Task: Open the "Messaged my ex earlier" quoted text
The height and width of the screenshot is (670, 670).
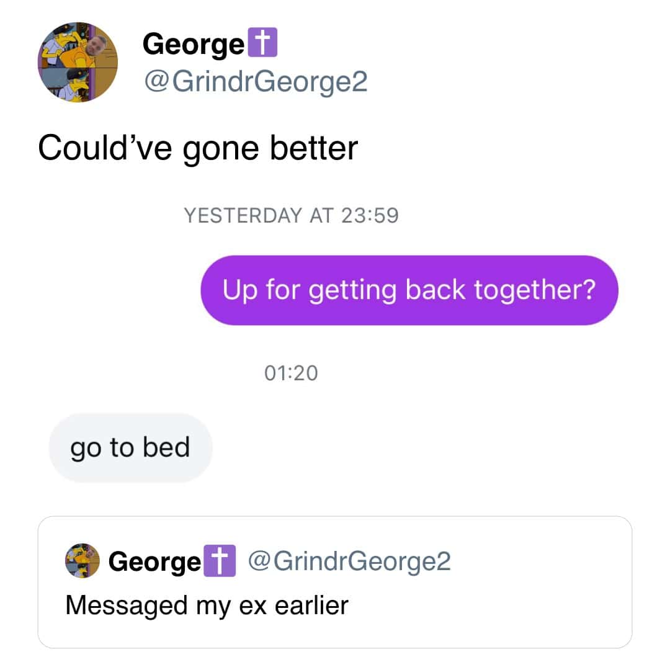Action: pos(207,605)
